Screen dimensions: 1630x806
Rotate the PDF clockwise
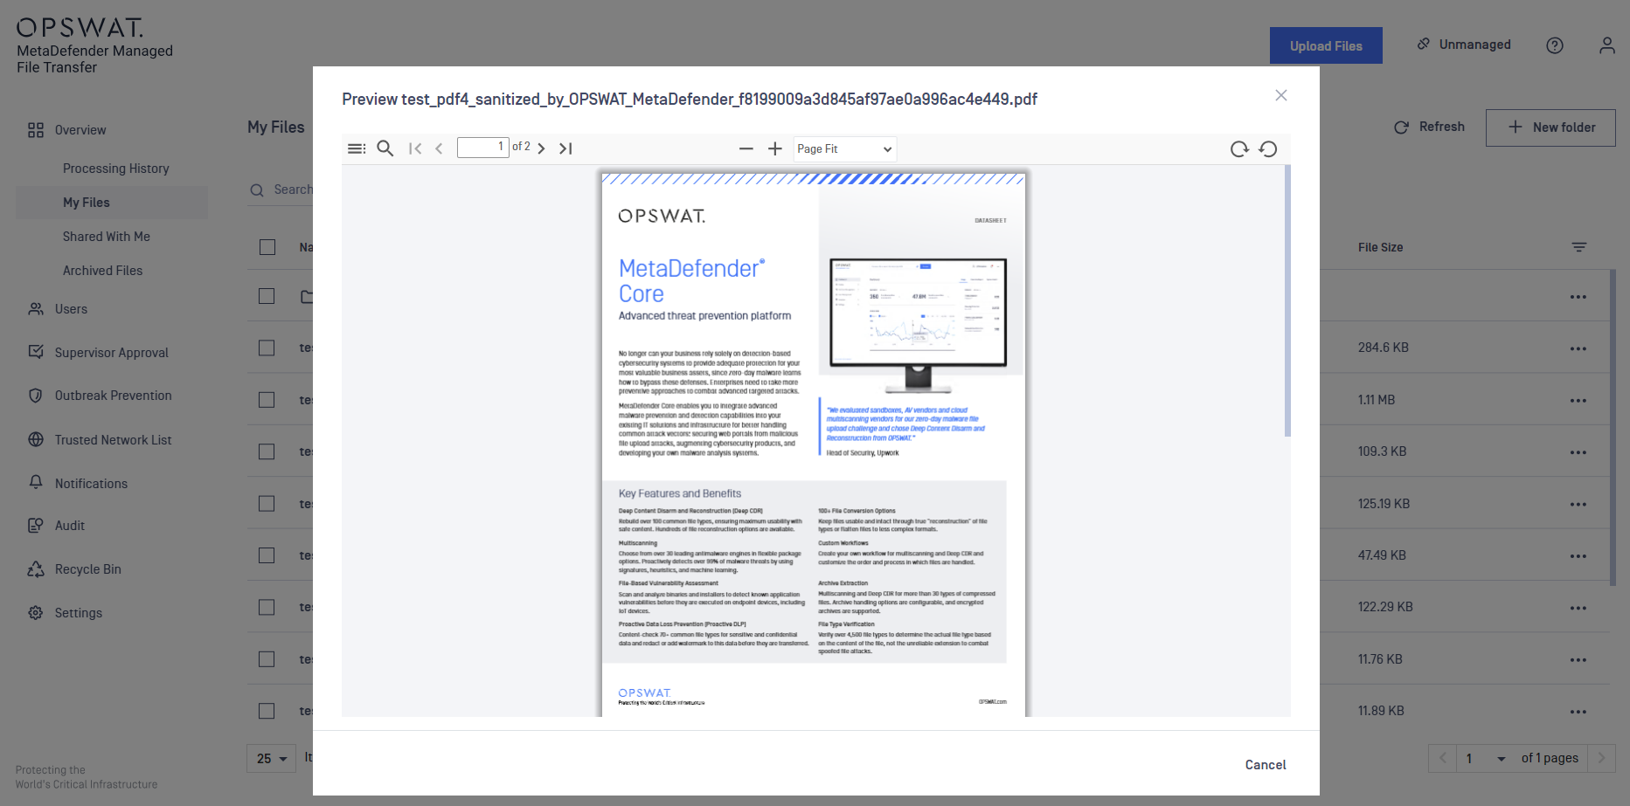[x=1239, y=149]
